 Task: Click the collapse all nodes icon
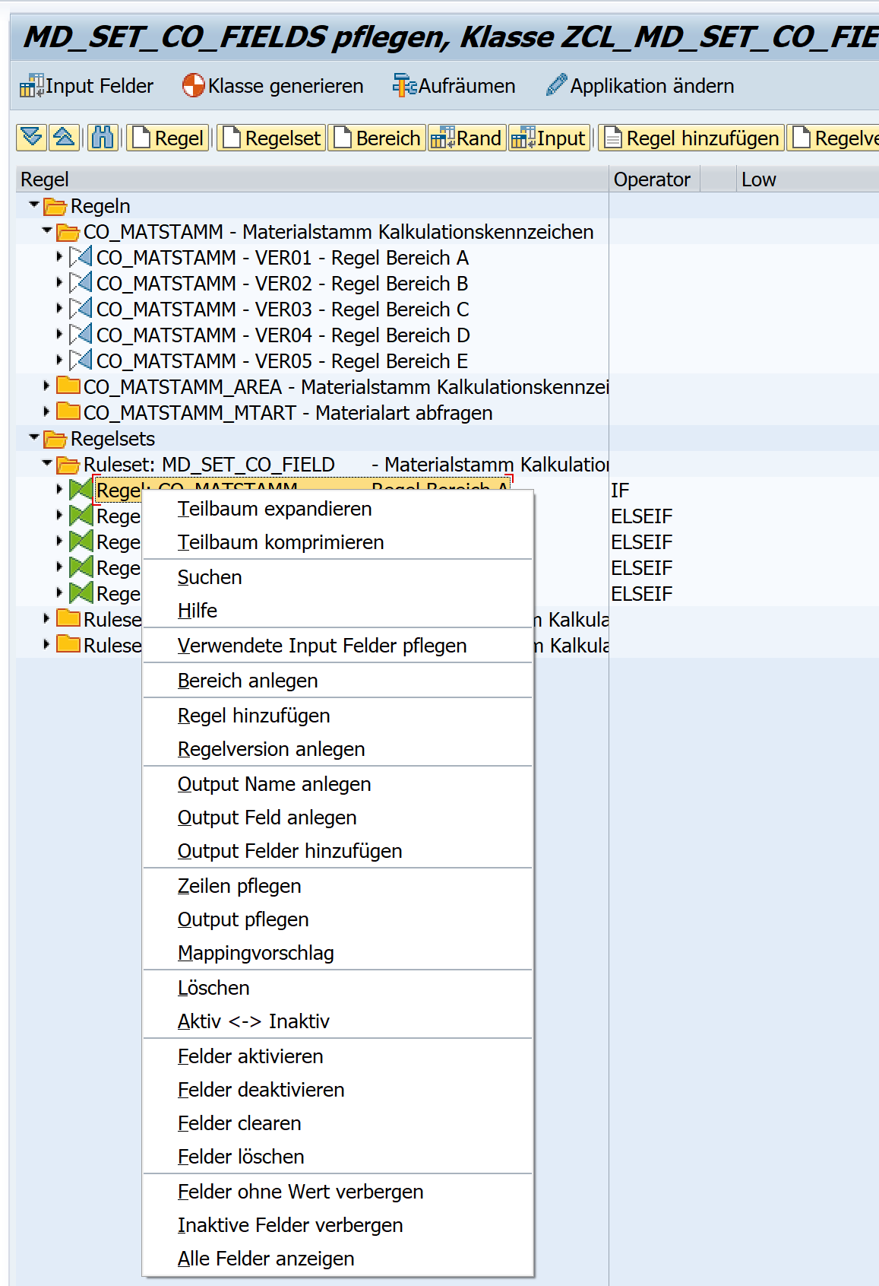tap(64, 138)
